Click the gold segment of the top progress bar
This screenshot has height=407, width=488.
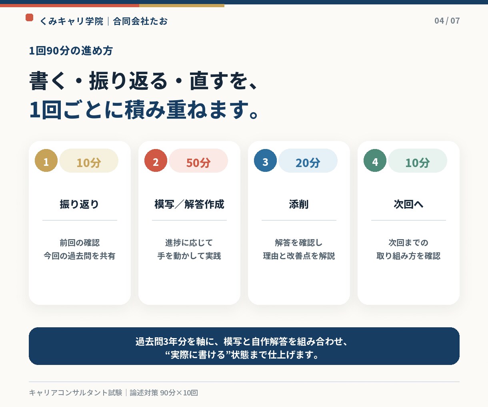182,6
